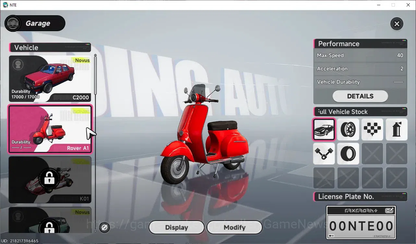The width and height of the screenshot is (416, 244).
Task: Click the padlock on the K01 card
Action: (49, 178)
